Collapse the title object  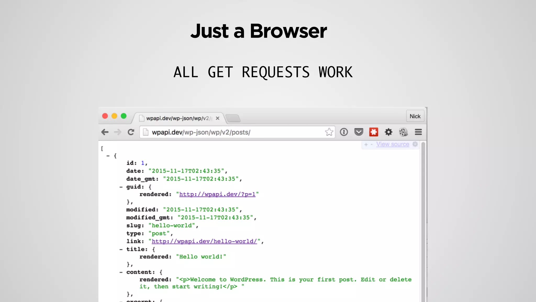tap(121, 249)
